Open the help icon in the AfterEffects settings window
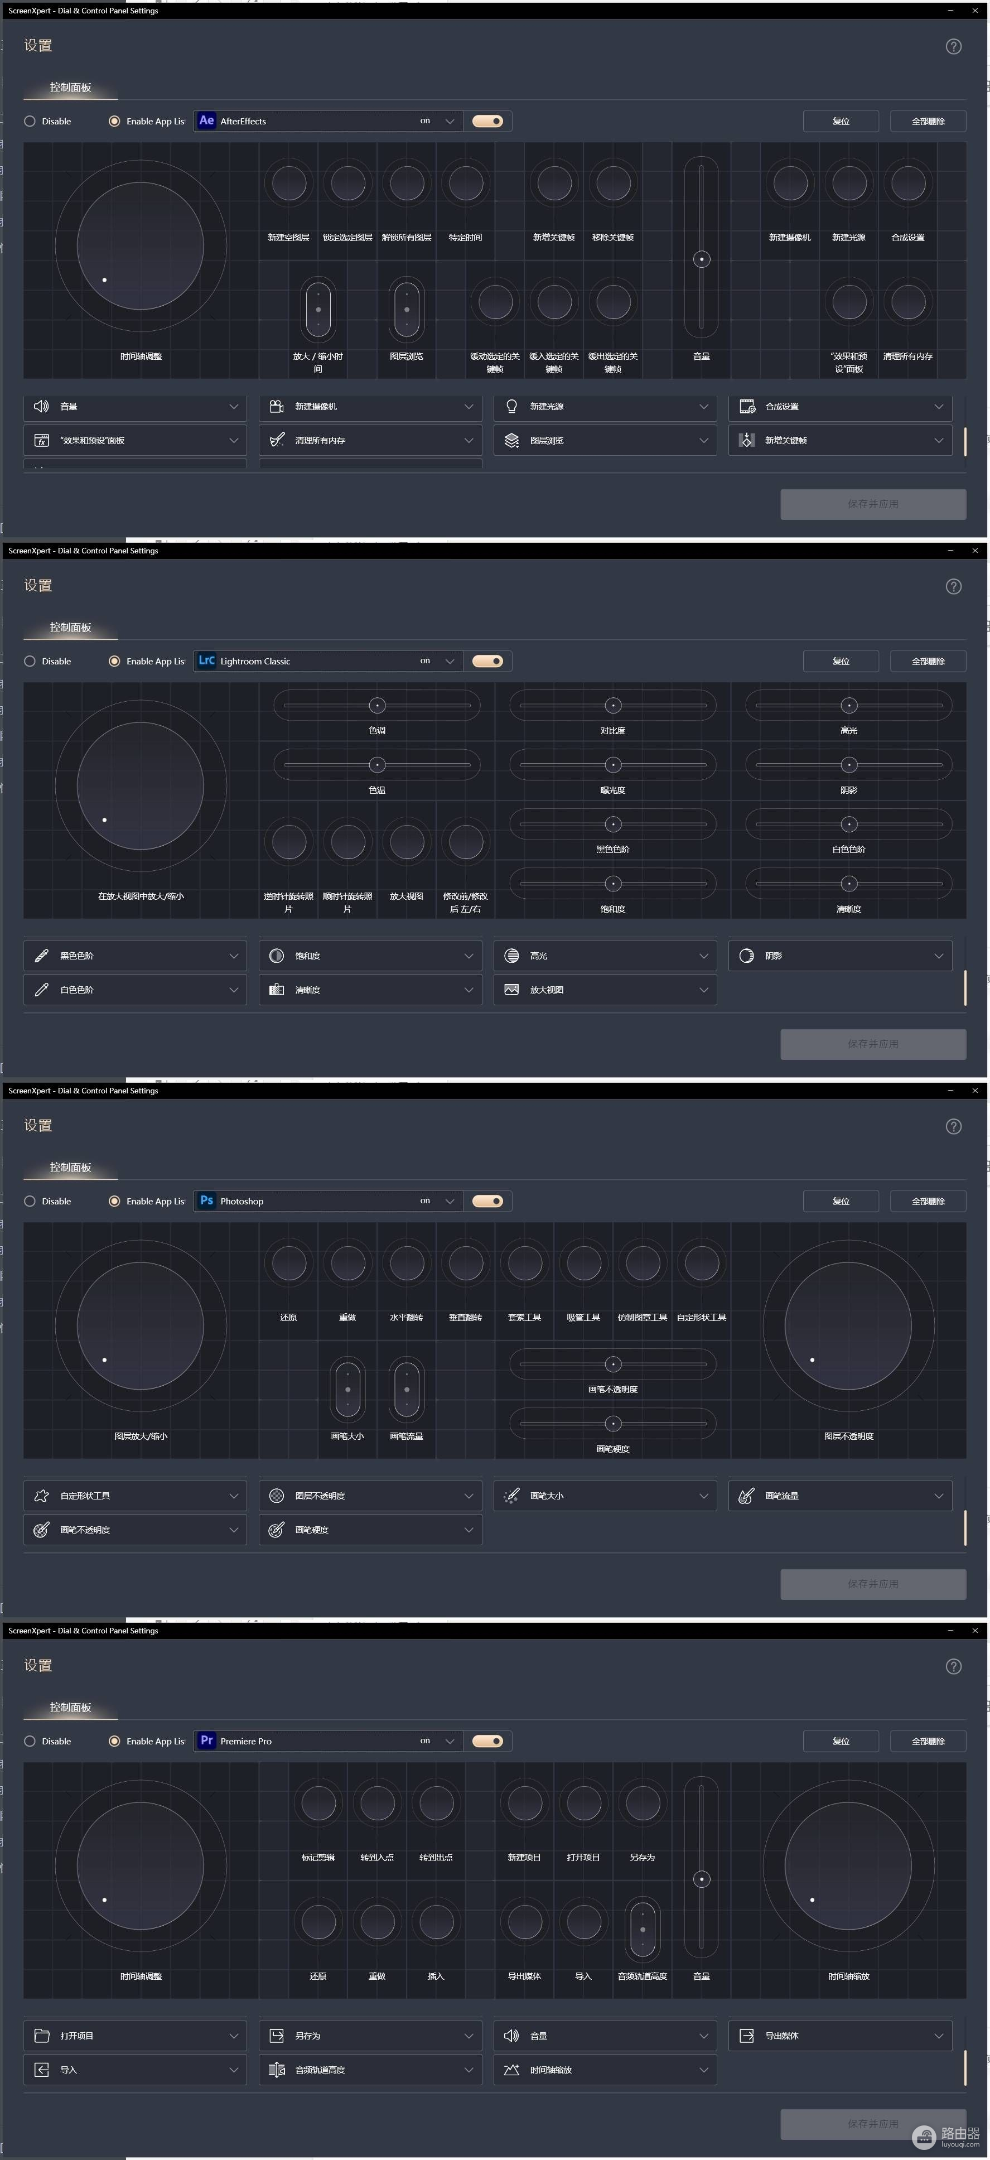Image resolution: width=990 pixels, height=2160 pixels. point(953,46)
